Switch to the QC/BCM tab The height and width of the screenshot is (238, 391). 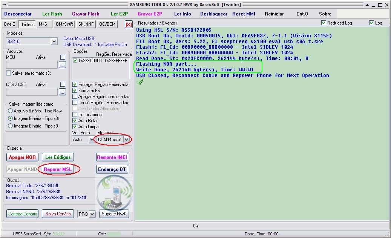pos(107,24)
